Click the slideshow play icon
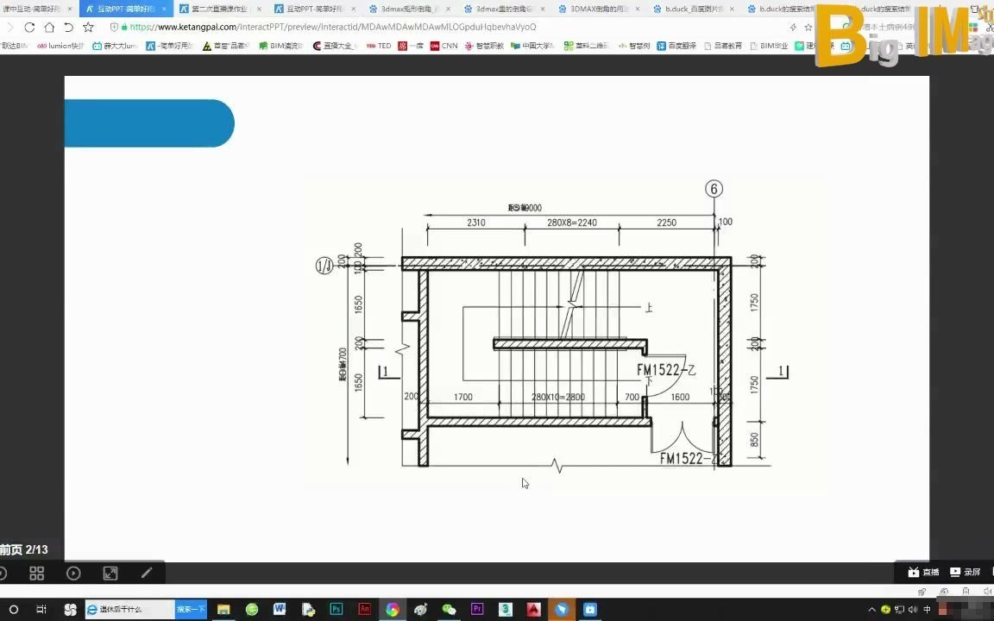The height and width of the screenshot is (621, 994). (73, 573)
